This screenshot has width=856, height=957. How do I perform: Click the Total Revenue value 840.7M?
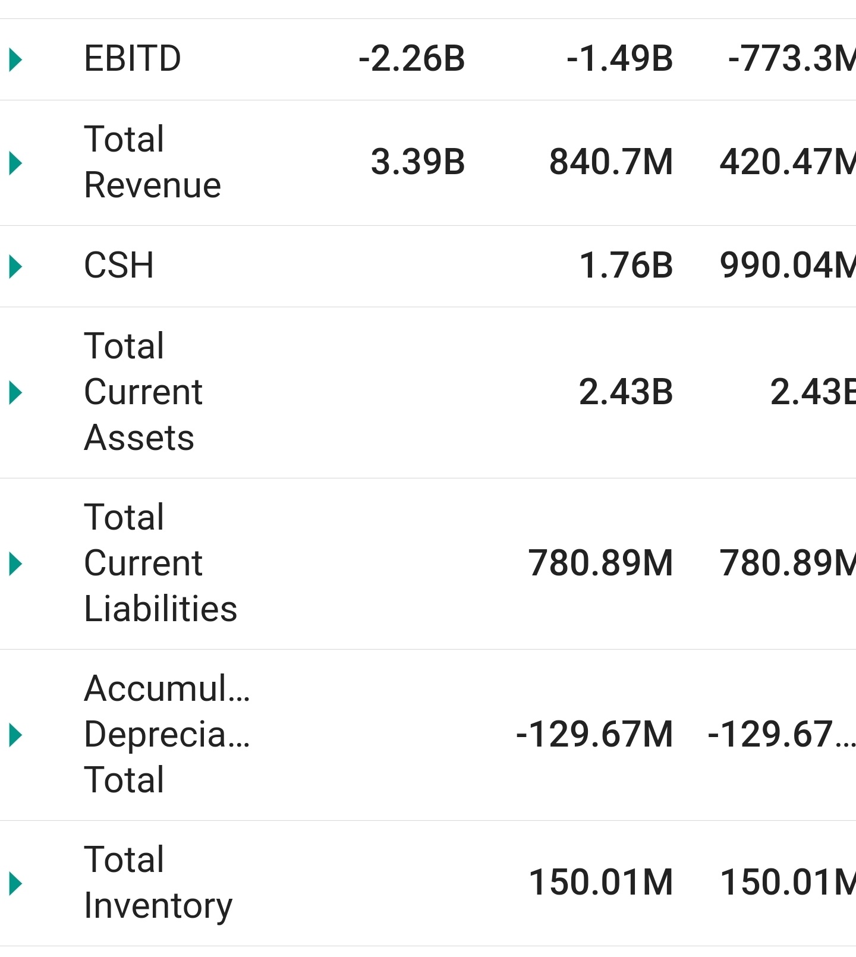click(611, 162)
